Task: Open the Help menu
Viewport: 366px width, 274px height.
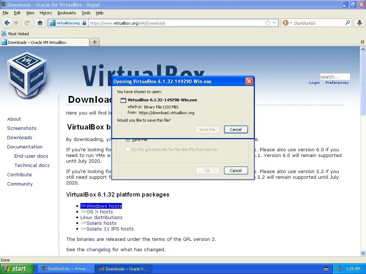Action: click(99, 13)
